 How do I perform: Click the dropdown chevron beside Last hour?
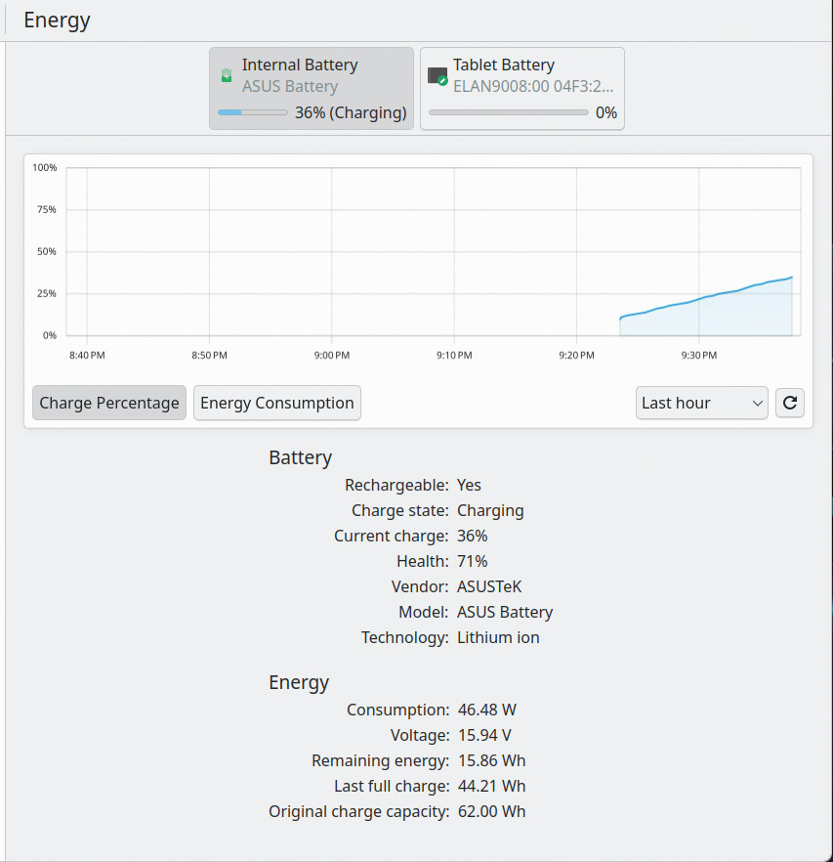757,404
